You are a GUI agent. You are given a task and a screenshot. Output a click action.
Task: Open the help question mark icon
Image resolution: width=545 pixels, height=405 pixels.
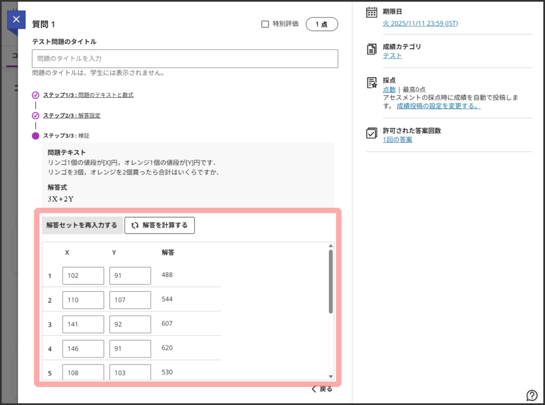pos(532,395)
